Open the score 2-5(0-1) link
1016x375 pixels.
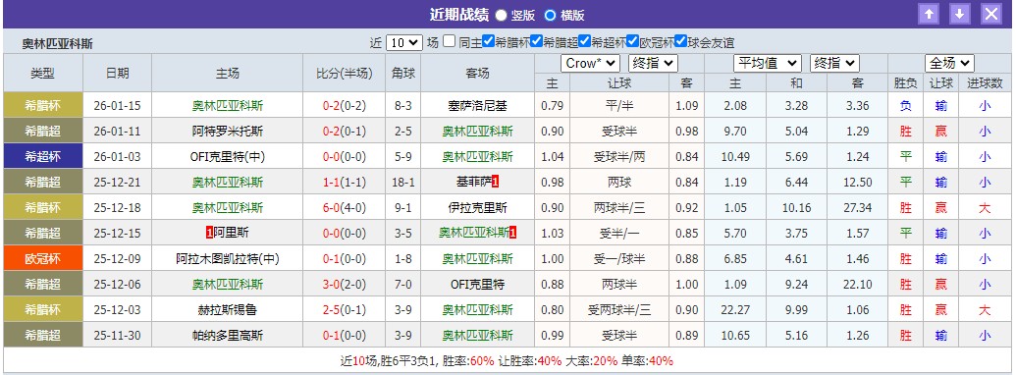click(345, 310)
